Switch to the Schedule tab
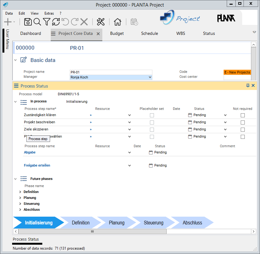Screen dimensions: 260x254 coord(150,34)
